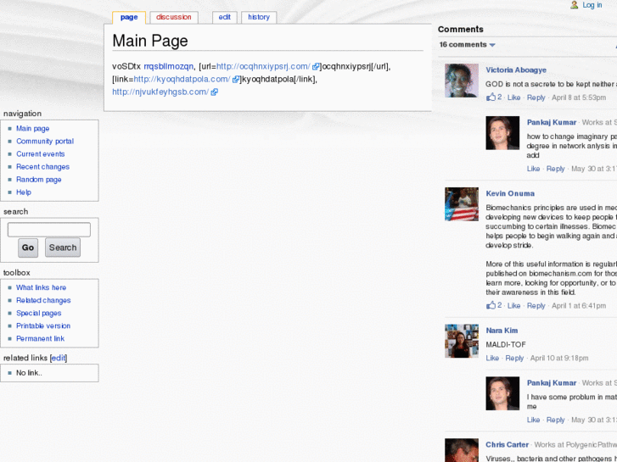Follow the http://njvukfeyhgsb.com/ link
This screenshot has width=617, height=462.
click(160, 92)
